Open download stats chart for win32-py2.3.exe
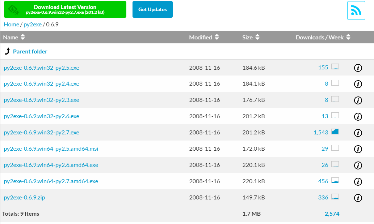The width and height of the screenshot is (374, 224). 335,99
